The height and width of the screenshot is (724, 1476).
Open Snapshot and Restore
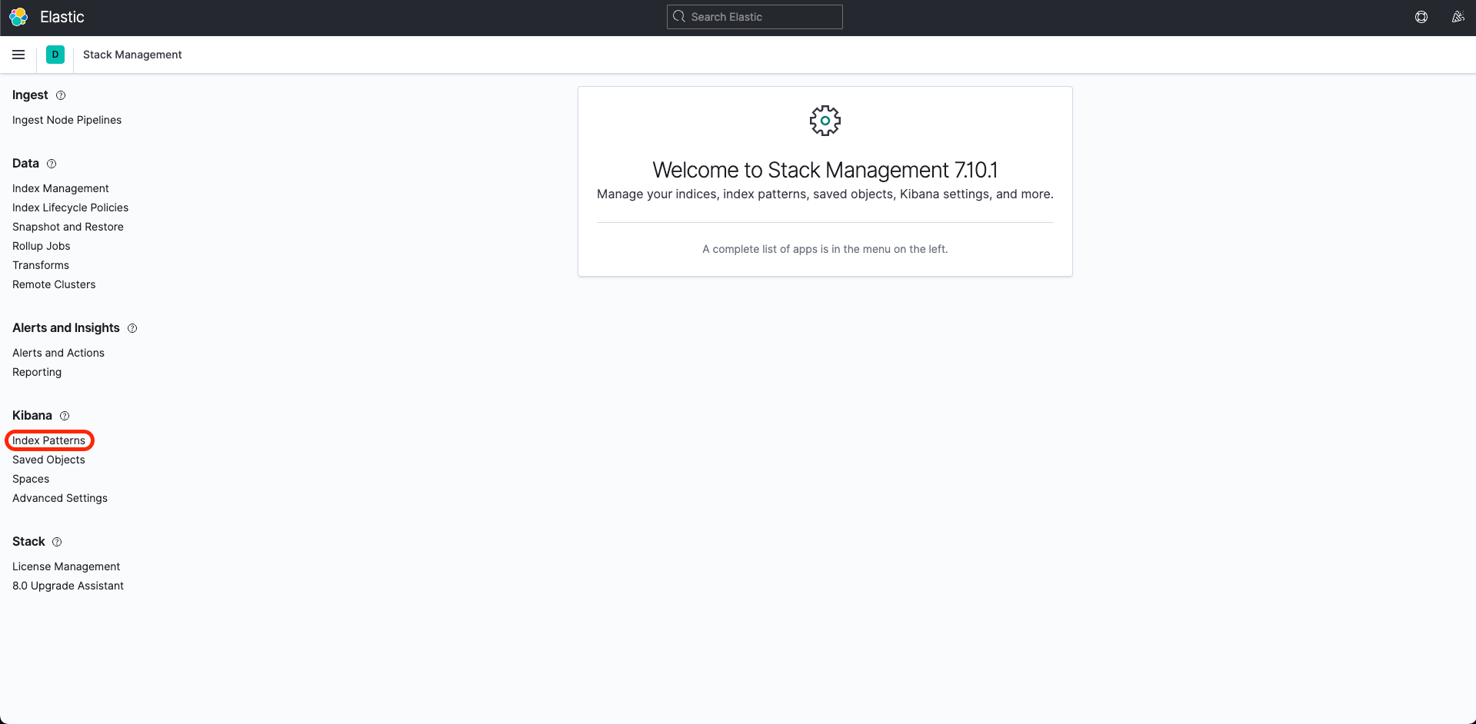point(68,227)
